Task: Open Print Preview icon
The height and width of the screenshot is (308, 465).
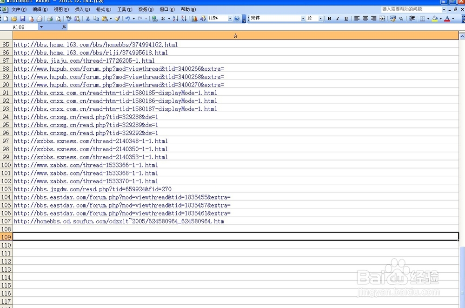Action: (59, 19)
